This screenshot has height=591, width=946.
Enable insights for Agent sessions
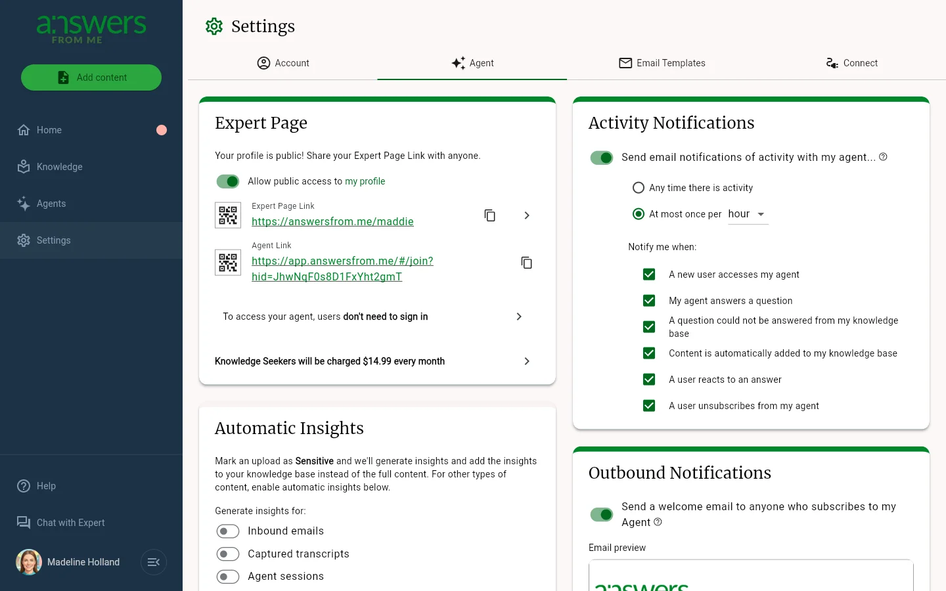[228, 577]
